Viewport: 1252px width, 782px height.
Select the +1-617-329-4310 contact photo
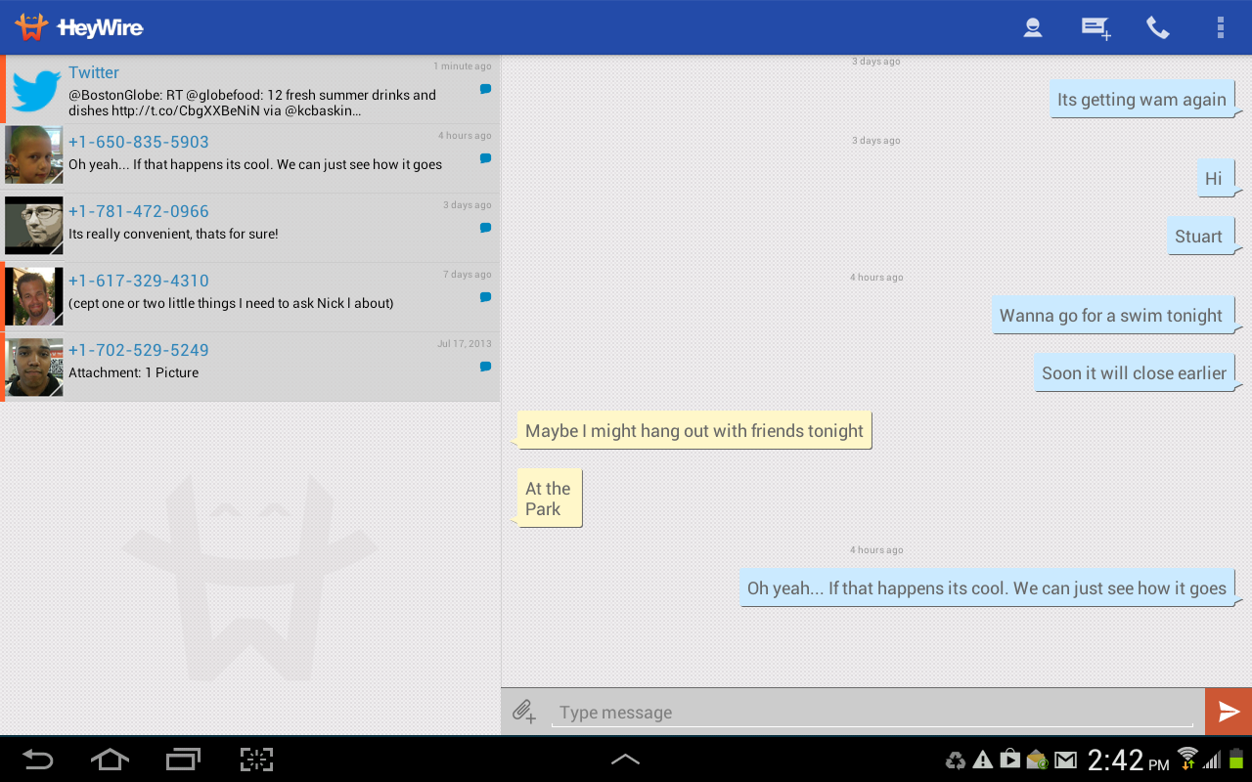click(34, 296)
